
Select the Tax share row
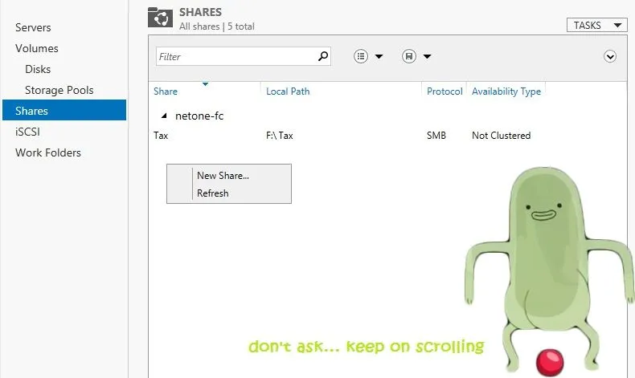pyautogui.click(x=387, y=136)
